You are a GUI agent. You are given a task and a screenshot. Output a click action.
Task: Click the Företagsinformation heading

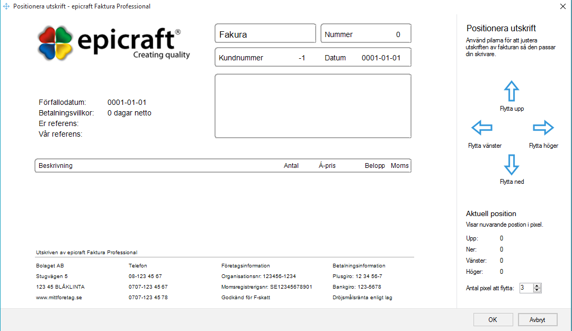(x=246, y=266)
